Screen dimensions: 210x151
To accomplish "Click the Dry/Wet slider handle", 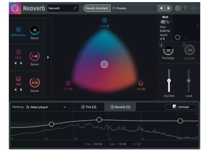I will pyautogui.click(x=169, y=81).
